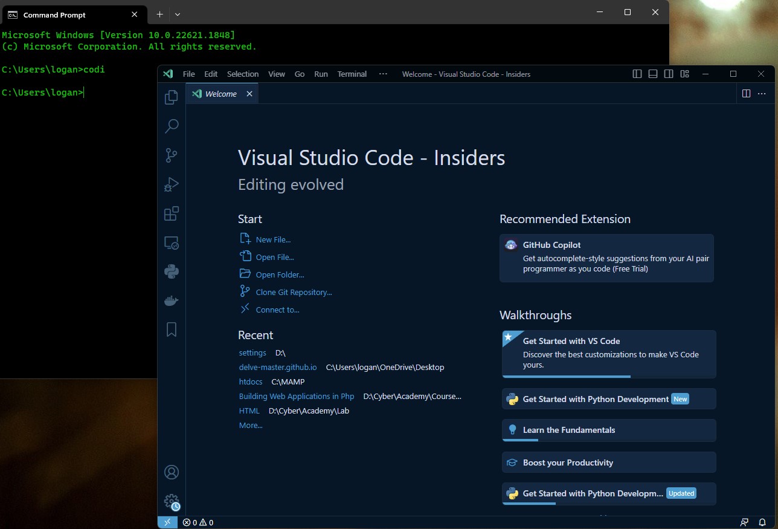Open the File menu
The height and width of the screenshot is (529, 778).
click(x=188, y=74)
